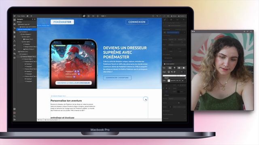Viewport: 259px width, 145px height.
Task: Click Hero Heading Right 2 breadcrumb
Action: tap(52, 120)
